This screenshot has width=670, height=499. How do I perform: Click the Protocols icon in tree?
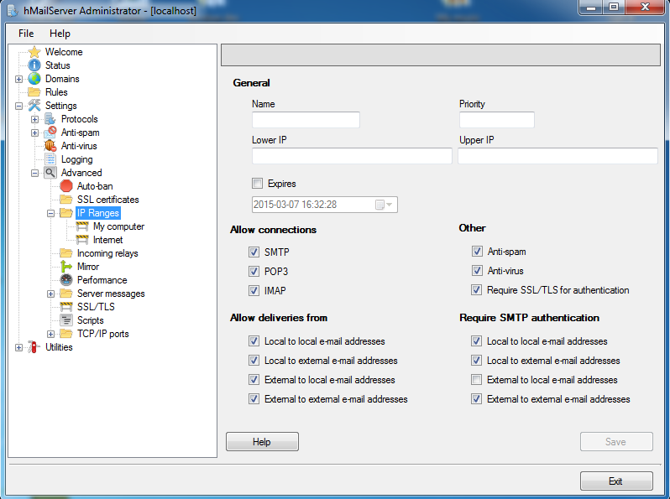[x=50, y=119]
